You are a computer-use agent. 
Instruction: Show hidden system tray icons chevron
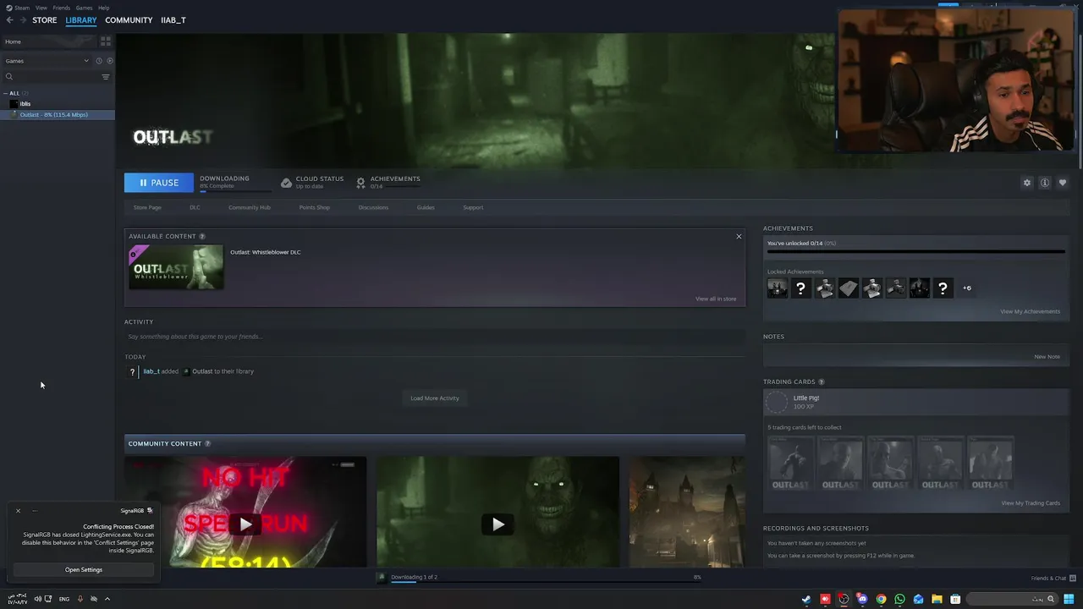(107, 599)
